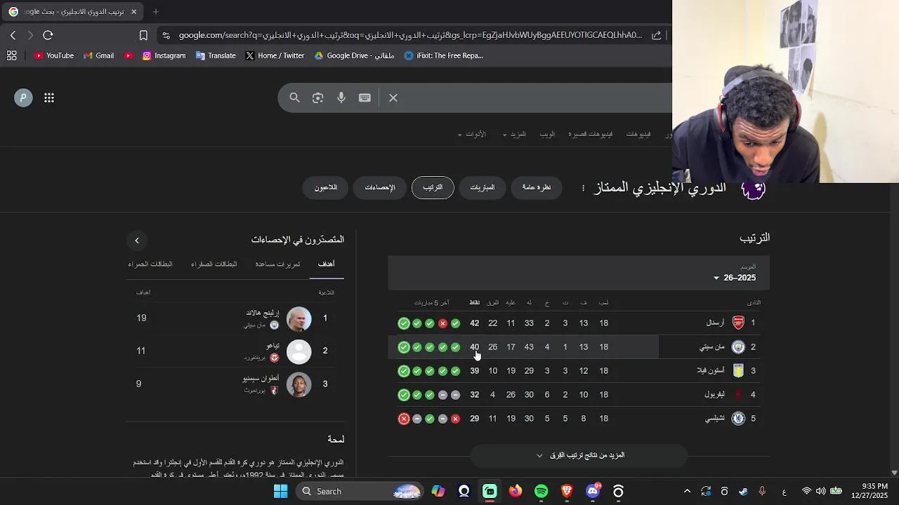Select the أهداف (Goals) stats tab
Screen dimensions: 899x505
pos(326,264)
